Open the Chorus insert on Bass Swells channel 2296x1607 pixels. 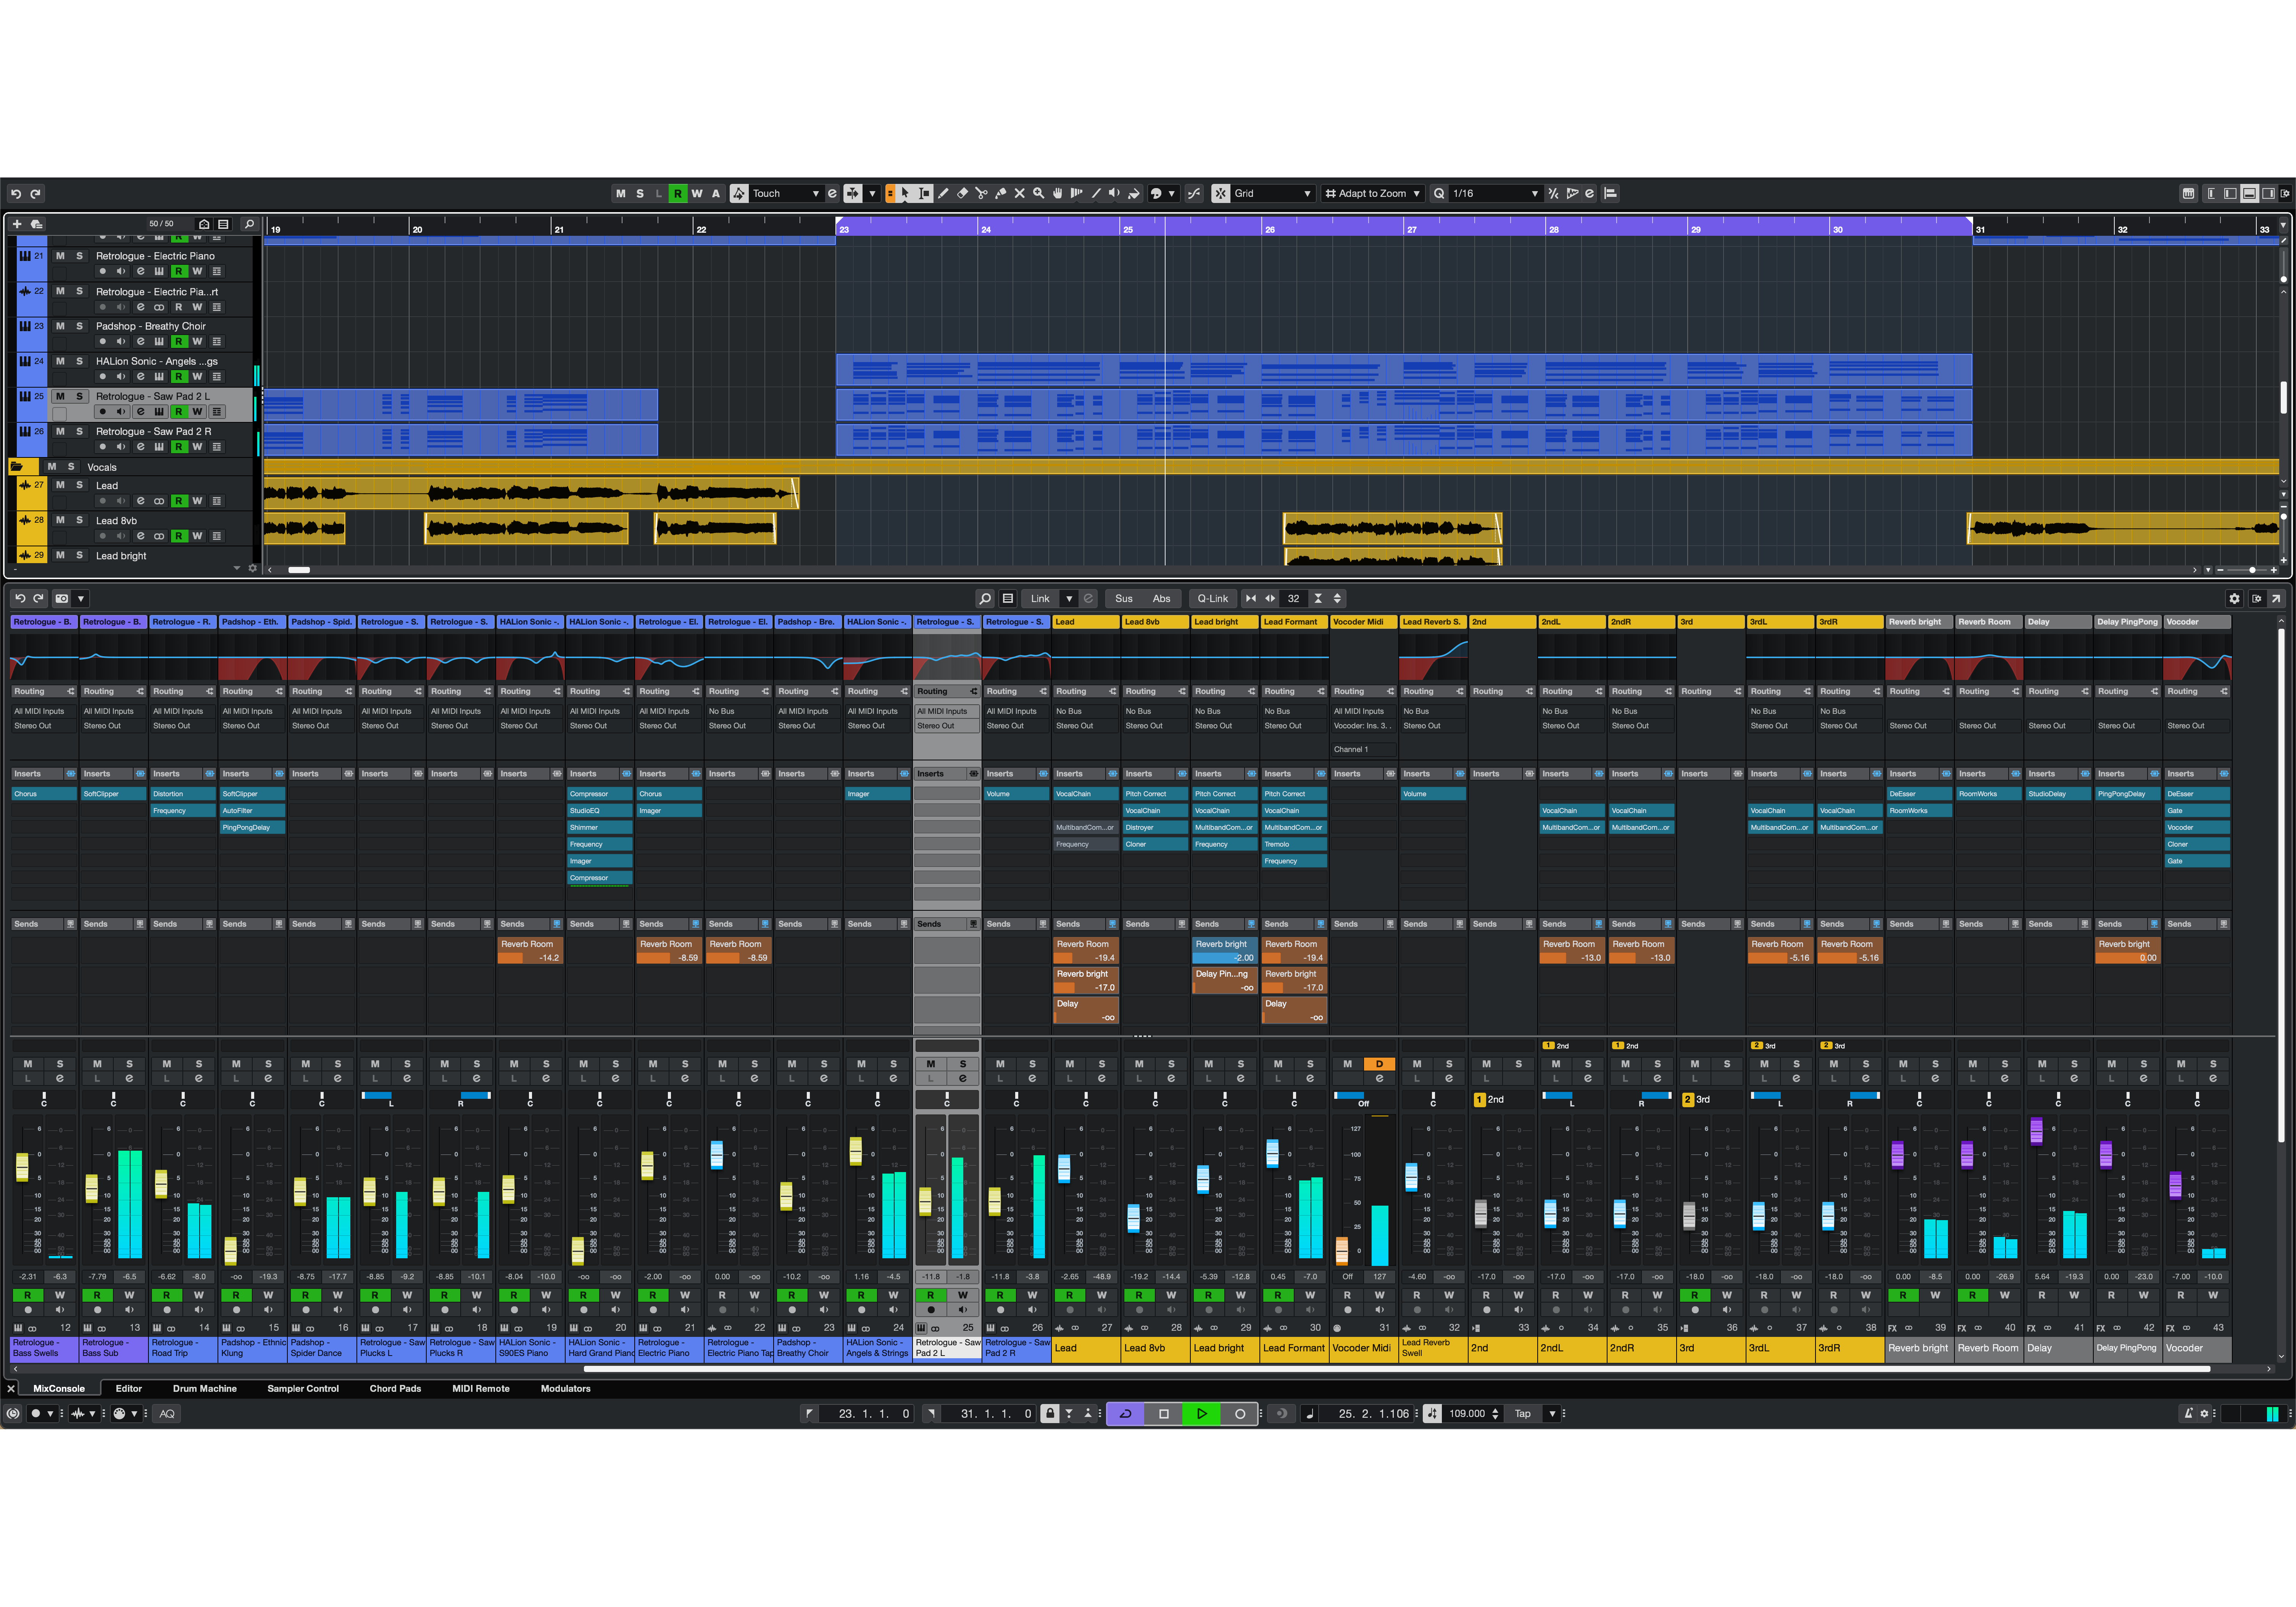click(x=44, y=794)
